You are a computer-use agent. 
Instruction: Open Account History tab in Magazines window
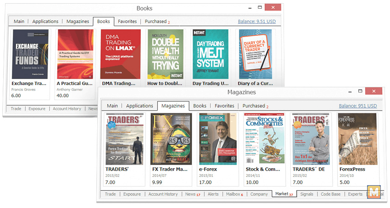pyautogui.click(x=163, y=194)
